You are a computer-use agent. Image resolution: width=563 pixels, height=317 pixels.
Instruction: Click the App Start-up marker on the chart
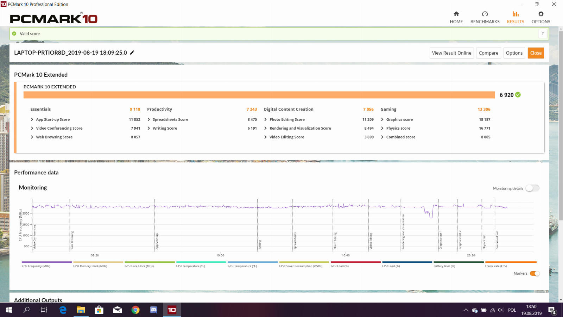pyautogui.click(x=157, y=241)
